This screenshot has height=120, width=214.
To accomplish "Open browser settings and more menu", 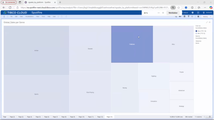I will 205,7.
